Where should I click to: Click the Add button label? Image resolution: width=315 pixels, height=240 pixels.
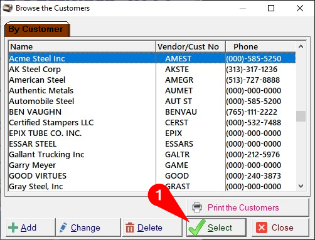pos(28,227)
